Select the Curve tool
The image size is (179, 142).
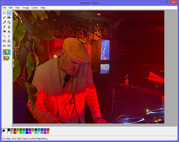(9, 36)
